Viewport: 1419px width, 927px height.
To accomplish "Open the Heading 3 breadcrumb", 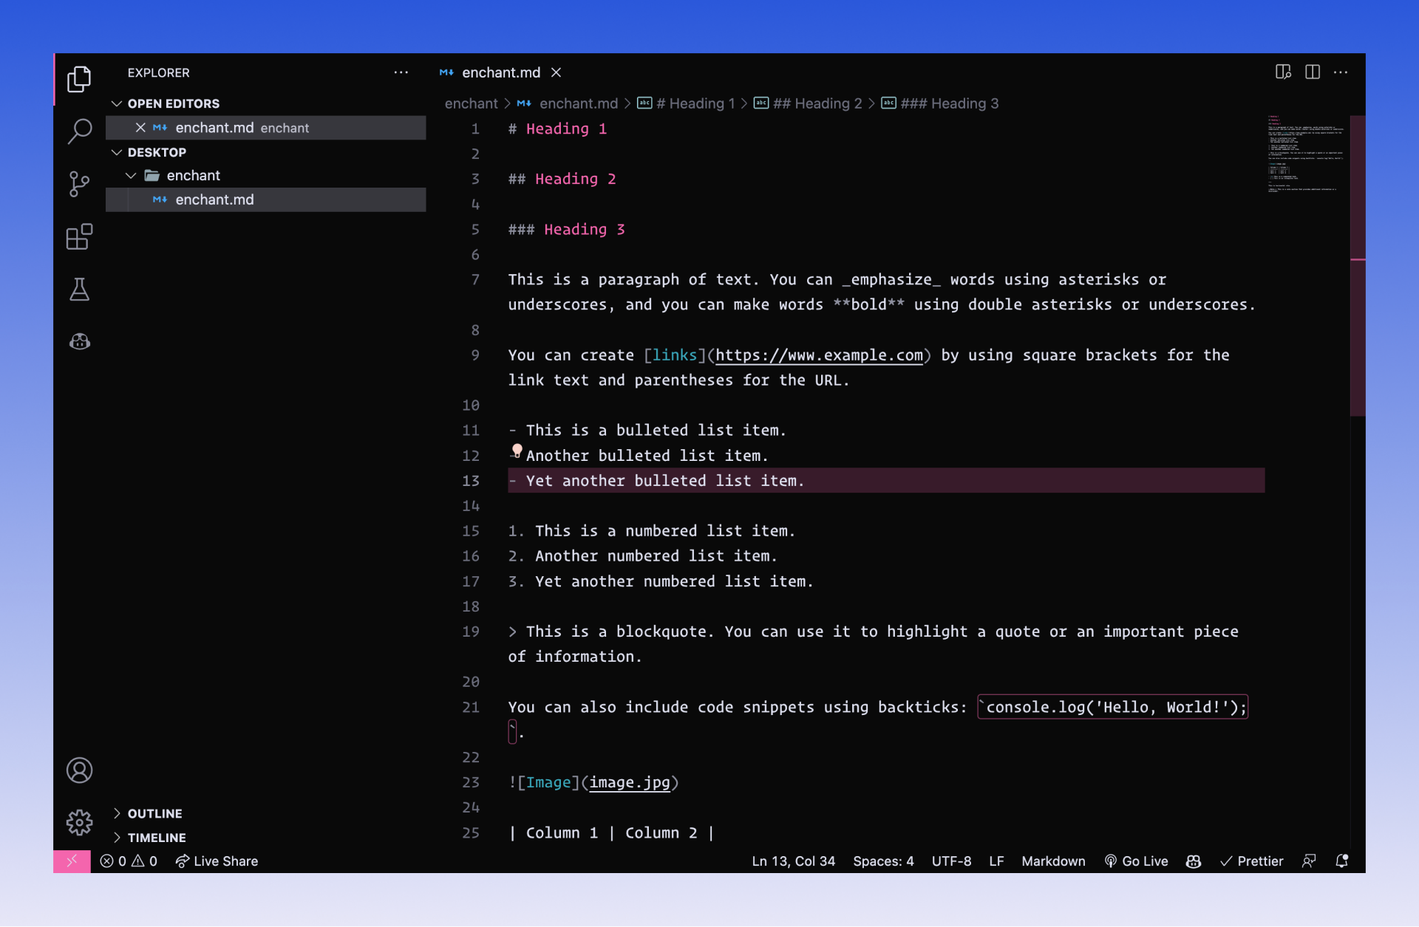I will click(940, 103).
